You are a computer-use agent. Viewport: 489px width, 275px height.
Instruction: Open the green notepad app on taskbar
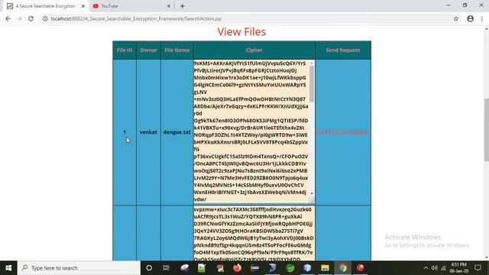click(202, 268)
